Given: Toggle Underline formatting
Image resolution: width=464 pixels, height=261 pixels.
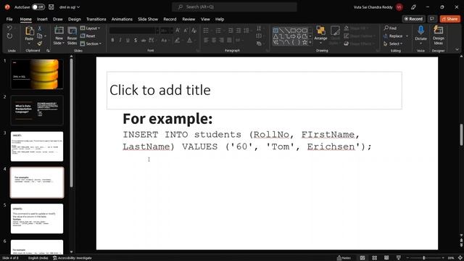Looking at the screenshot, I should click(128, 41).
